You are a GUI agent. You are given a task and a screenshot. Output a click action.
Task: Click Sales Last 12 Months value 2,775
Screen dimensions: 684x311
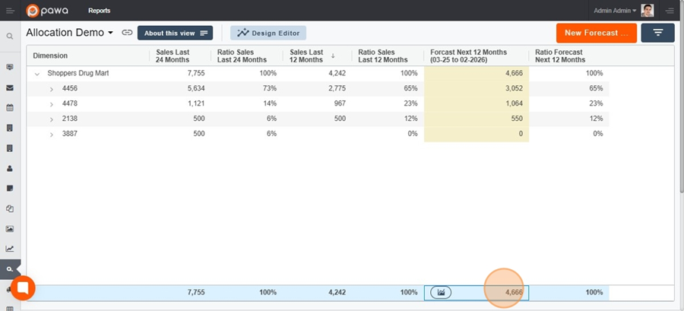(x=337, y=88)
